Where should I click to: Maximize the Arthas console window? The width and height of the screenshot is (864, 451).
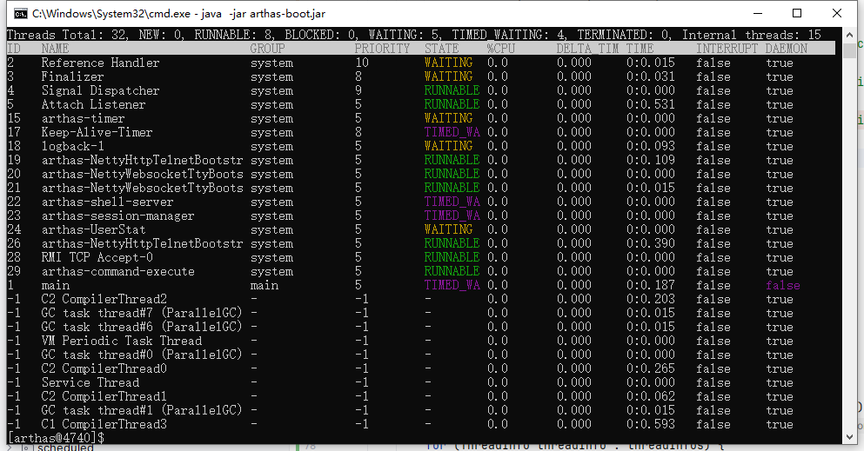coord(796,13)
